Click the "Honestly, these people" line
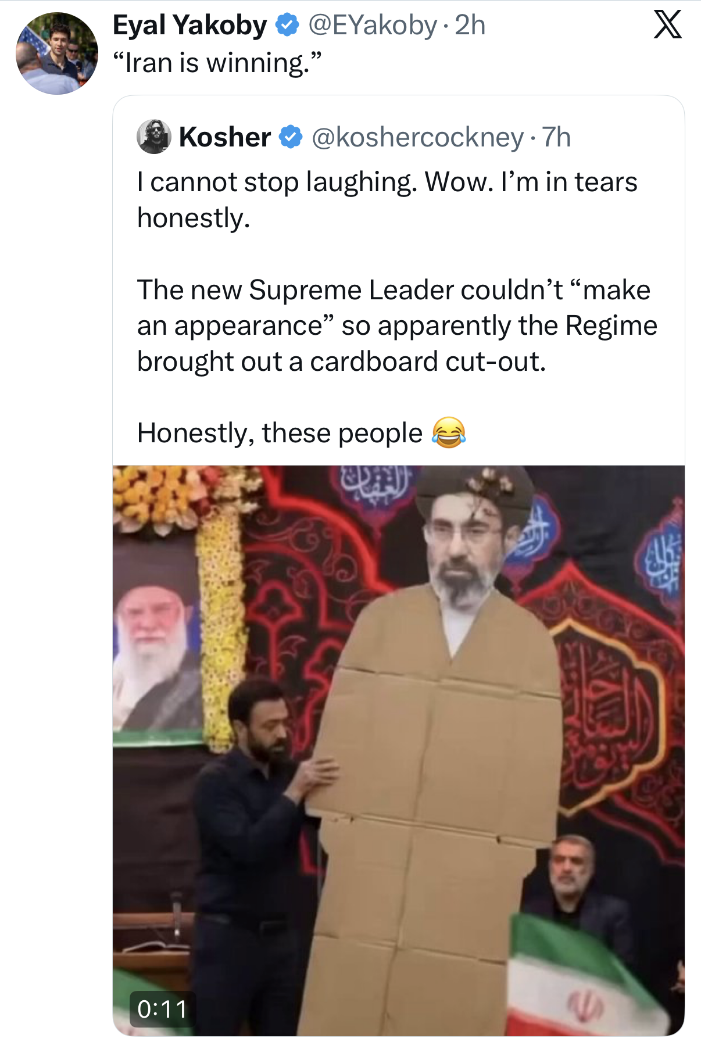The image size is (701, 1038). [x=280, y=433]
